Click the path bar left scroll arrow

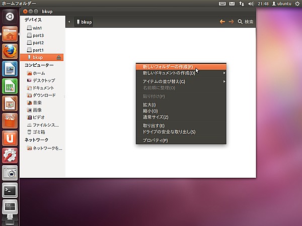pos(69,22)
